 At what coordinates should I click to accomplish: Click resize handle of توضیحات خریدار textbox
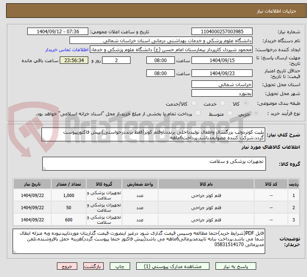(15, 252)
